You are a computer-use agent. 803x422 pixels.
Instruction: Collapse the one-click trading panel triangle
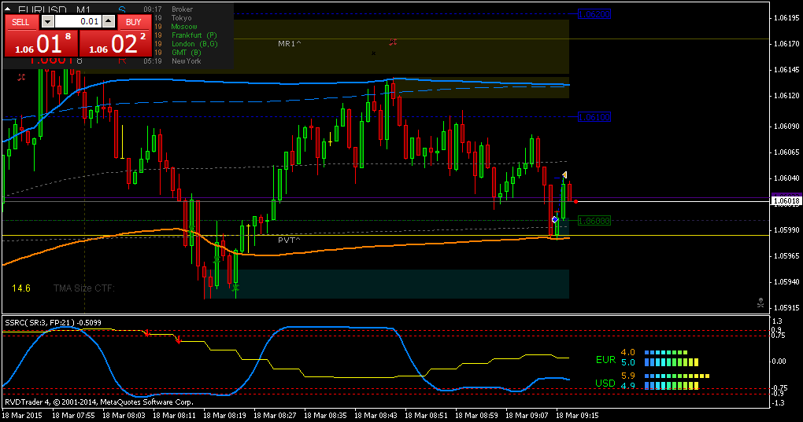8,9
